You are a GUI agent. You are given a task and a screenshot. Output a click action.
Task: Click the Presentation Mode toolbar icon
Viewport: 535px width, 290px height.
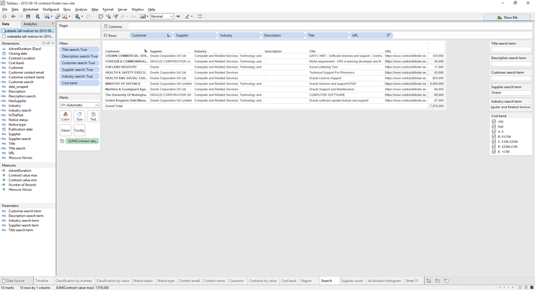click(200, 16)
